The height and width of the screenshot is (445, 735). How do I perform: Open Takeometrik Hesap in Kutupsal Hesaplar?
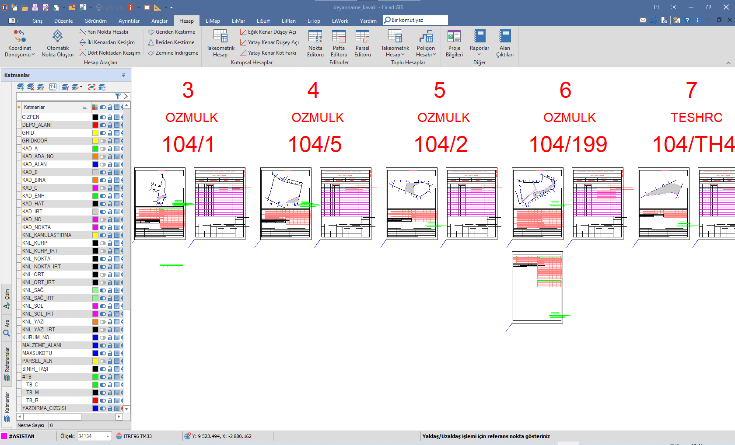pyautogui.click(x=220, y=43)
